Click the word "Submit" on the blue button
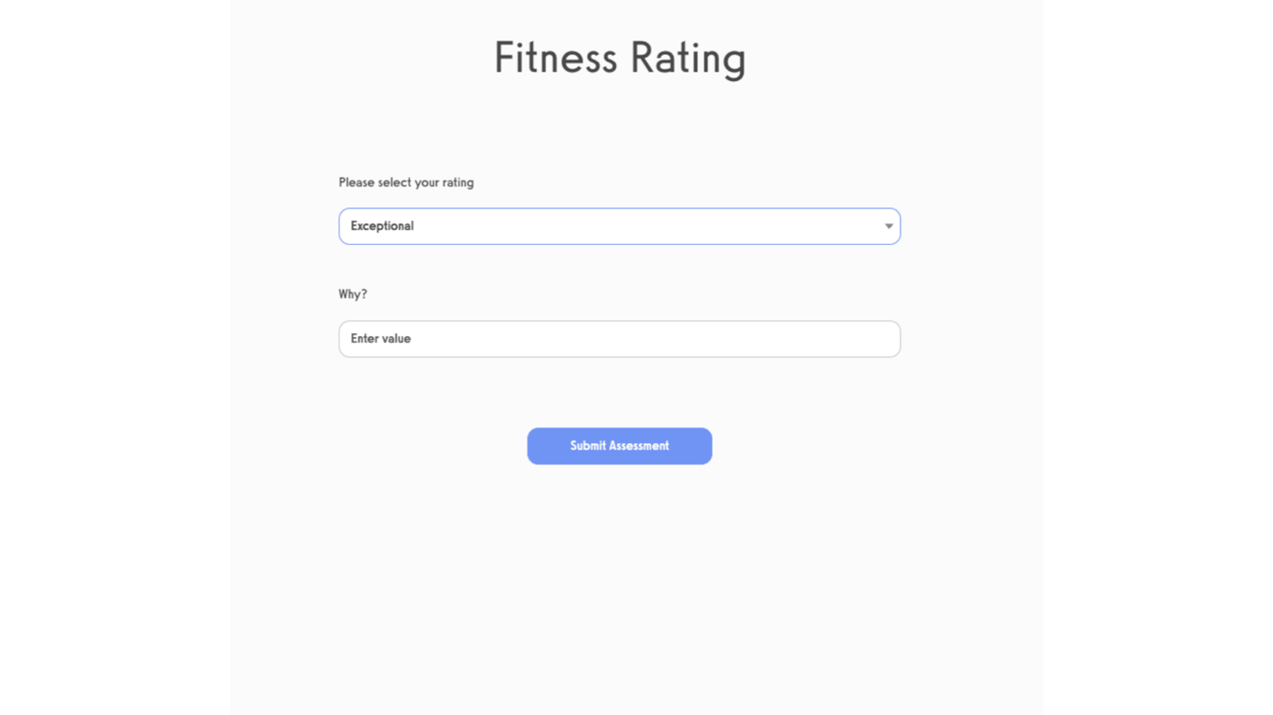 coord(588,446)
